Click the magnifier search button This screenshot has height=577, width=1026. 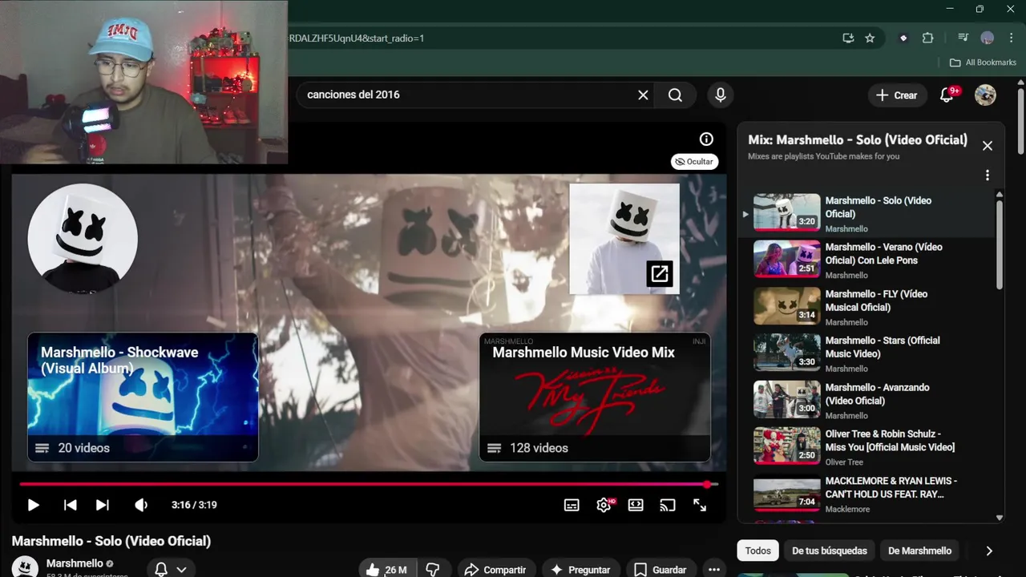[675, 95]
